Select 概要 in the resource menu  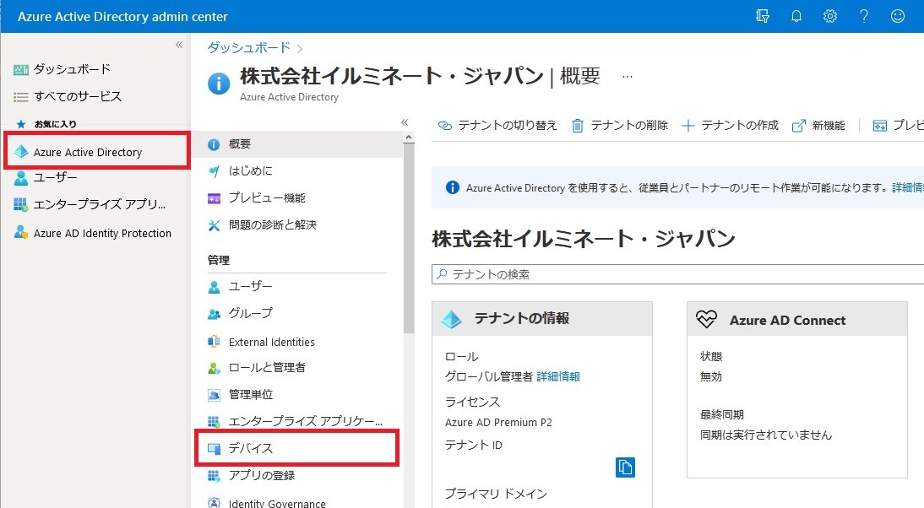[x=297, y=144]
